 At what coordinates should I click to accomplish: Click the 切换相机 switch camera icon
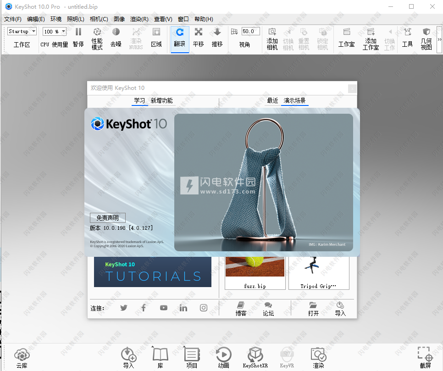288,39
